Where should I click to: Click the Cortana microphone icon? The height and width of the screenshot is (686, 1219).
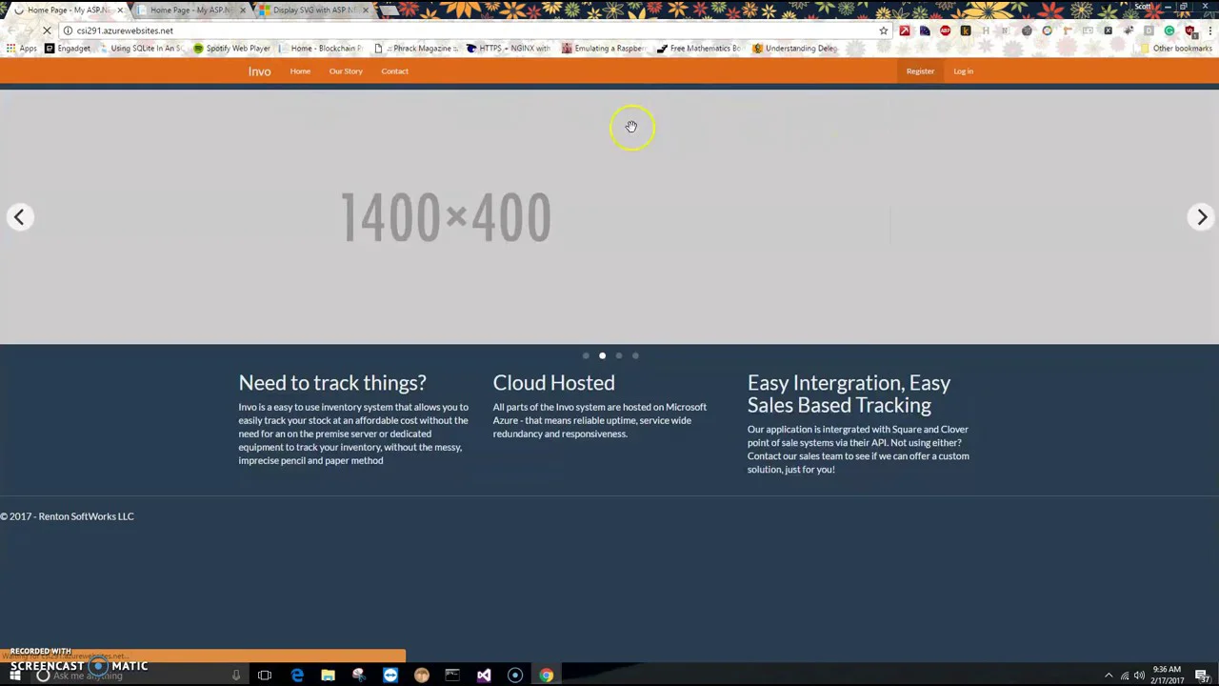tap(236, 676)
